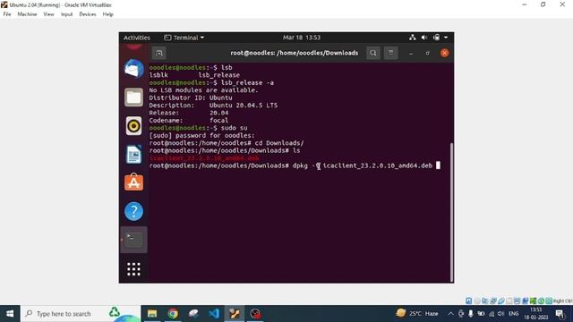
Task: Click the Ubuntu network status icon
Action: [412, 38]
